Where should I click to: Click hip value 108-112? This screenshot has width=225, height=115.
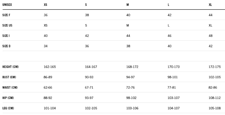coord(215,98)
